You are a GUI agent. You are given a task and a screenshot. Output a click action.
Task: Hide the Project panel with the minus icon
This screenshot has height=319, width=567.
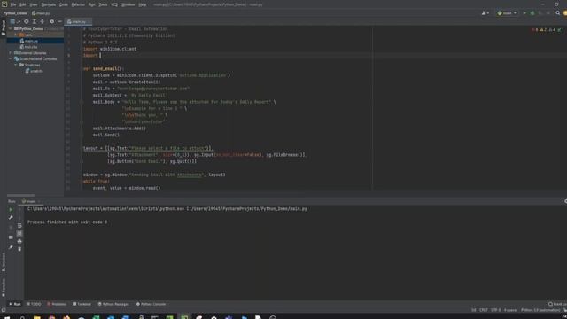(x=60, y=21)
